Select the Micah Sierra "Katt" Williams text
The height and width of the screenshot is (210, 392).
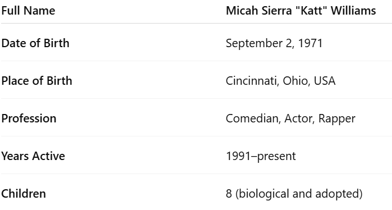[x=301, y=11]
